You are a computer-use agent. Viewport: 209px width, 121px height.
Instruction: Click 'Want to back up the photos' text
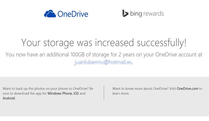click(x=24, y=88)
